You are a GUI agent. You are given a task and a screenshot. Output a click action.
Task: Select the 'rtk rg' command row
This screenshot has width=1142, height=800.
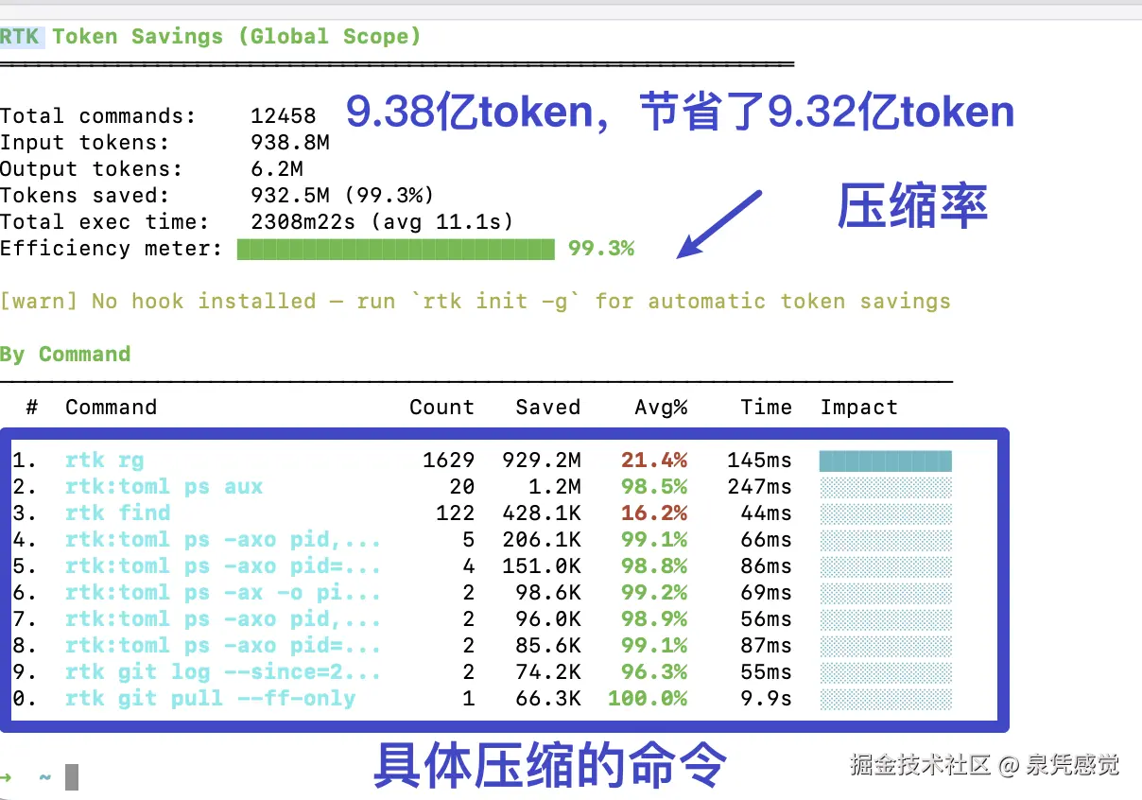click(x=482, y=461)
